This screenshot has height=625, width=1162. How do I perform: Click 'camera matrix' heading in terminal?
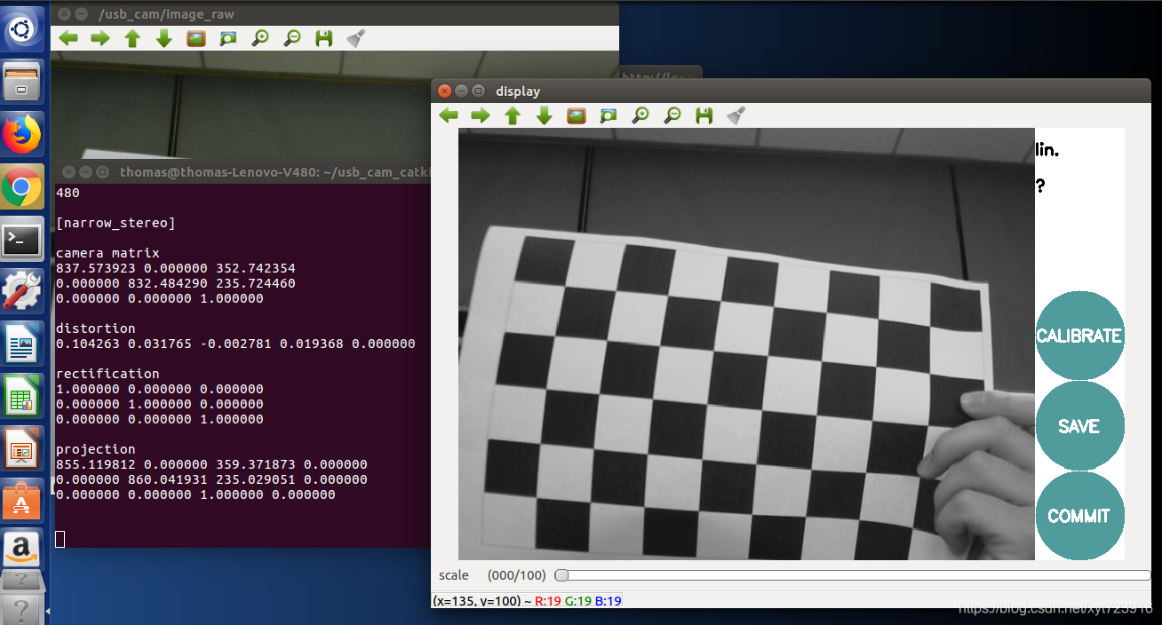[x=107, y=253]
